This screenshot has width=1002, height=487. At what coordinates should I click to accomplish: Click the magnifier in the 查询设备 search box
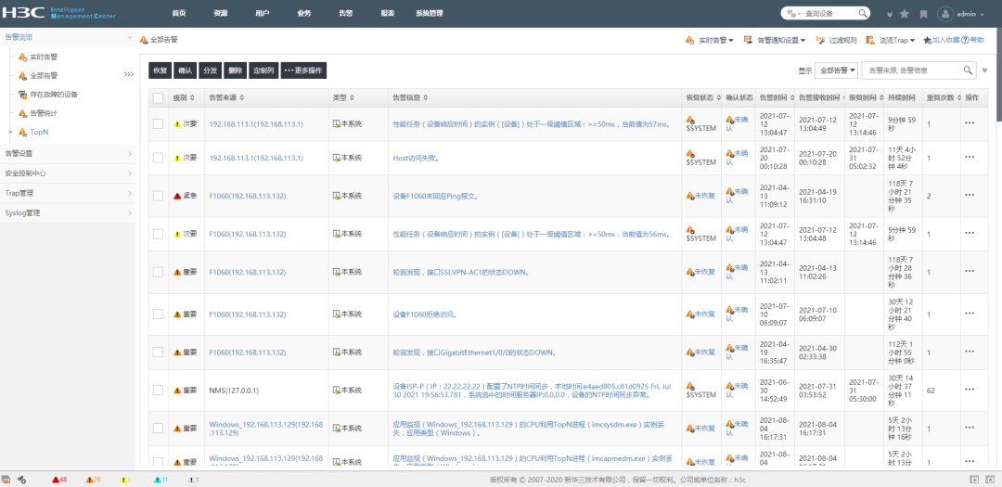[862, 13]
